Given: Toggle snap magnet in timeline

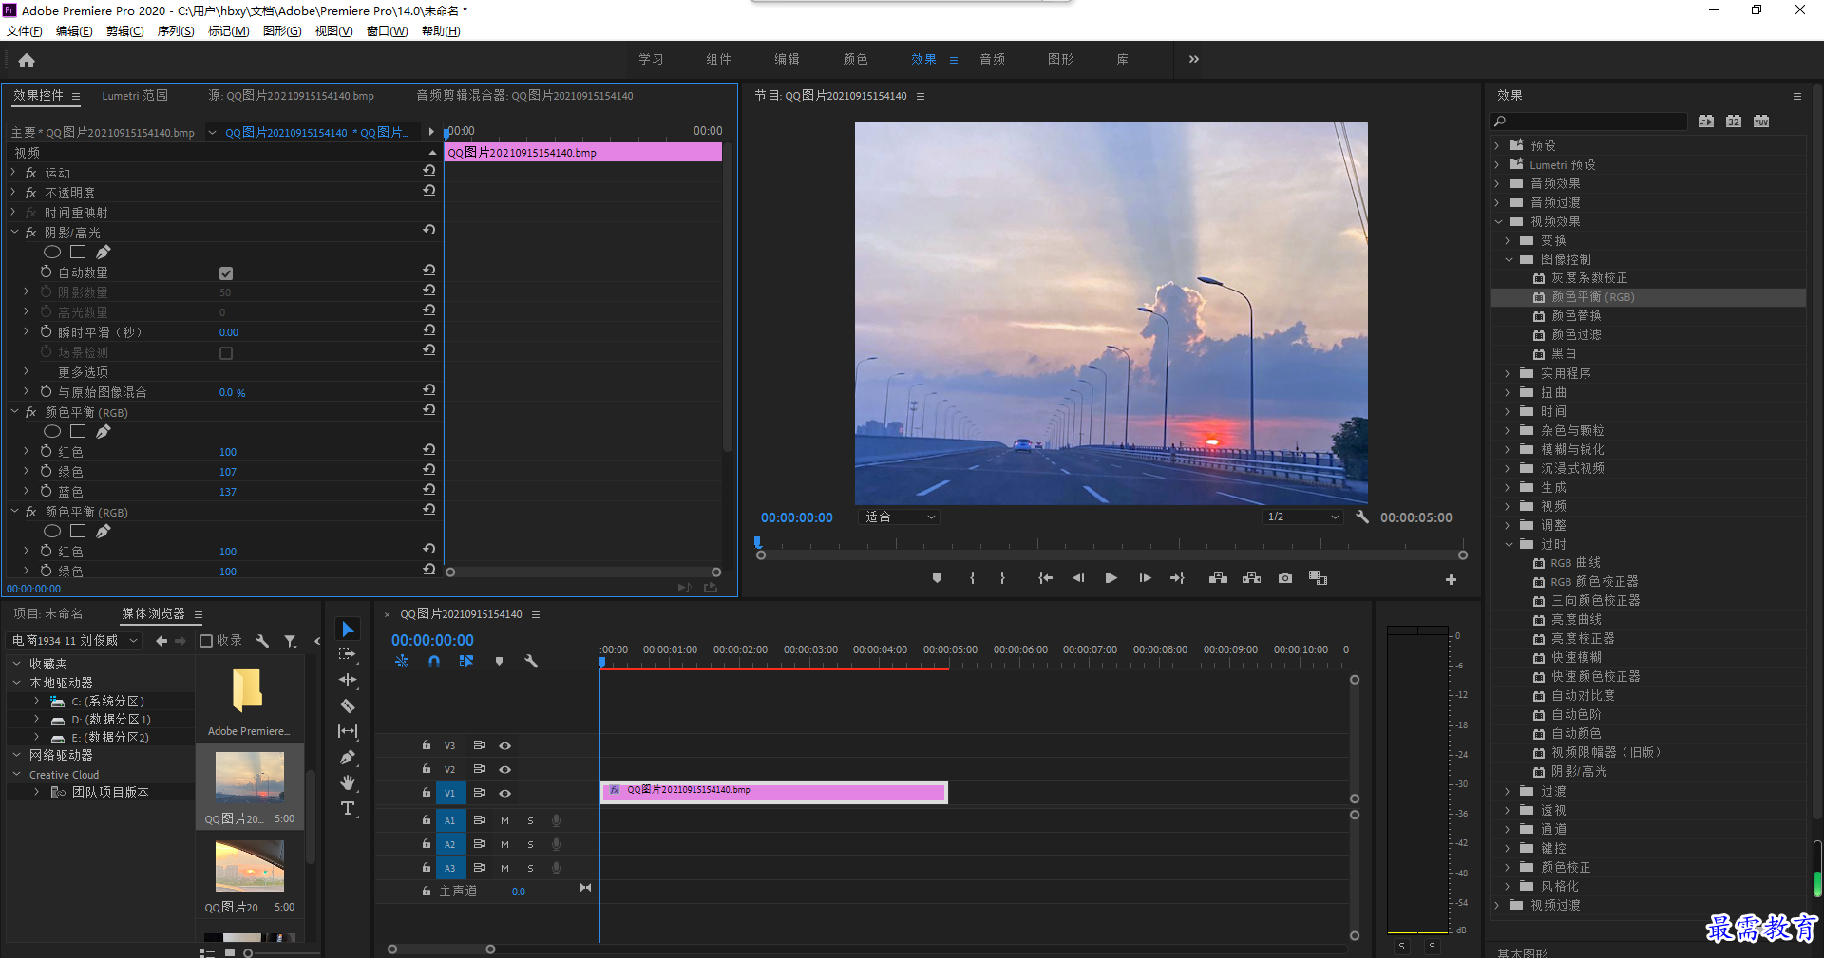Looking at the screenshot, I should (x=434, y=661).
